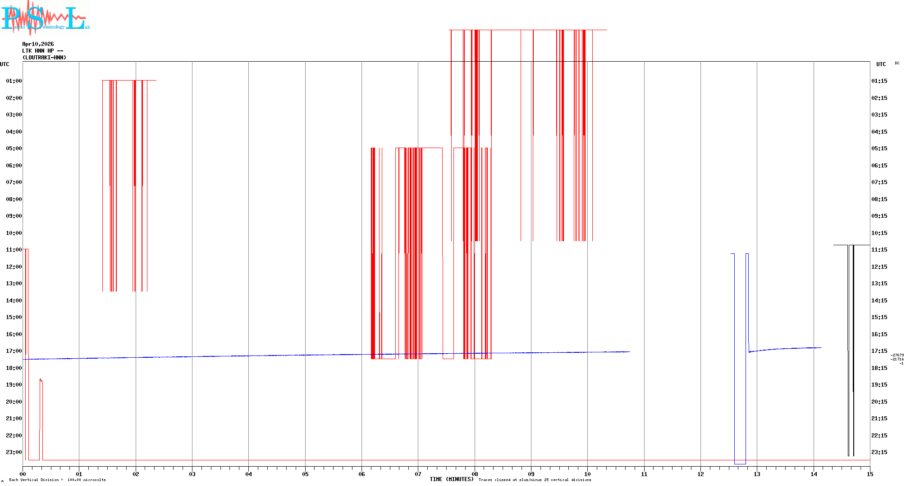Image resolution: width=906 pixels, height=486 pixels.
Task: Click minute tick 03 on bottom axis
Action: (x=192, y=474)
